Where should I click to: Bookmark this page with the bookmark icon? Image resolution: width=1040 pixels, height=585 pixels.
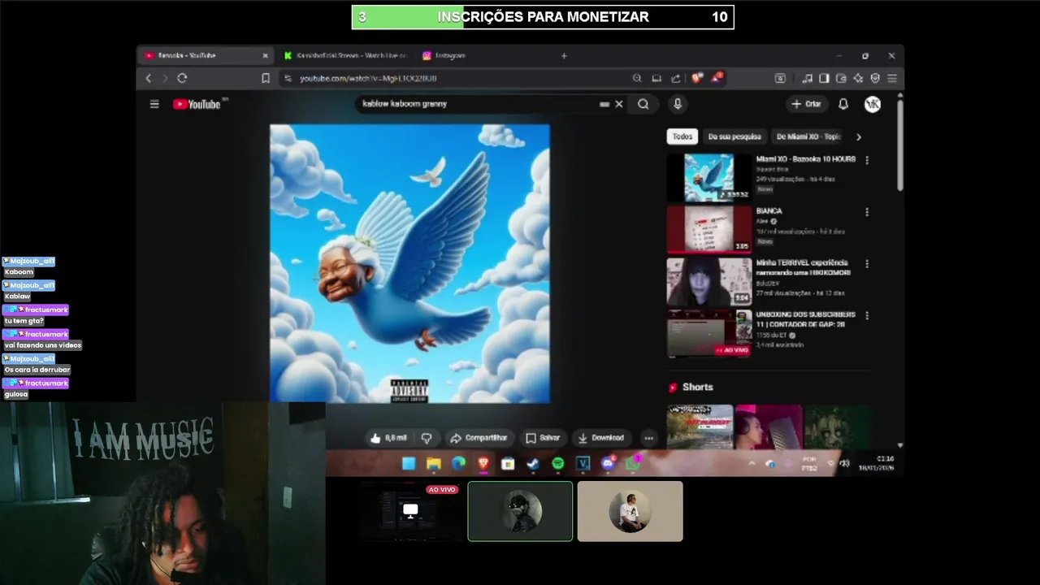click(266, 78)
